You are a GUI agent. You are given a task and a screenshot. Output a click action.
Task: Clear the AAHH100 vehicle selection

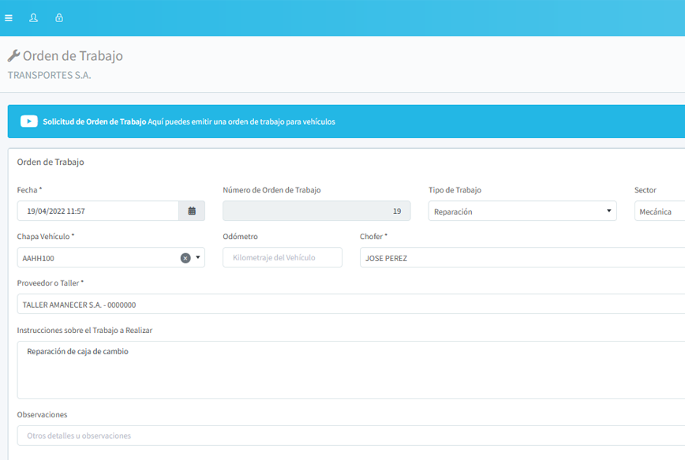click(185, 258)
